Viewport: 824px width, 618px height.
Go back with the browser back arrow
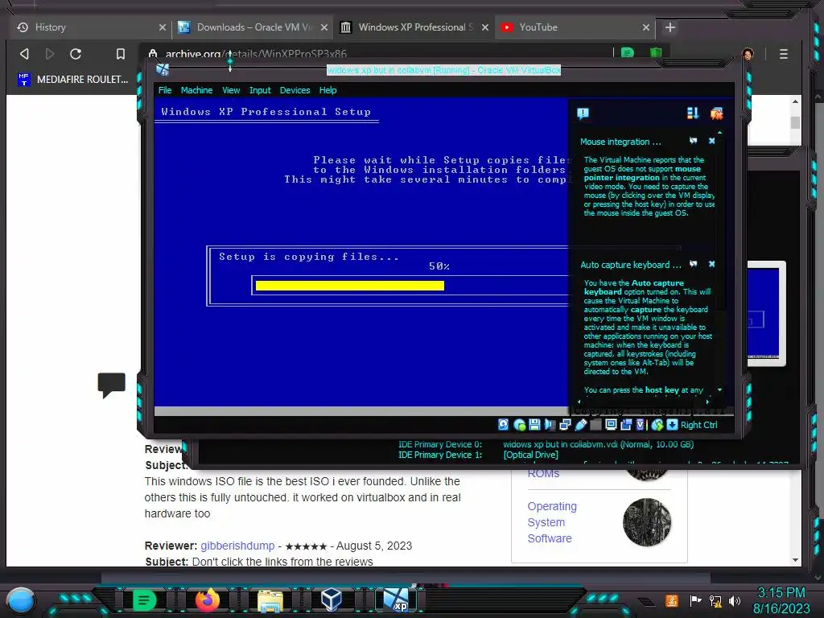(x=23, y=54)
